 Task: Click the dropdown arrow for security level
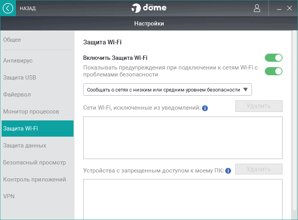[245, 90]
